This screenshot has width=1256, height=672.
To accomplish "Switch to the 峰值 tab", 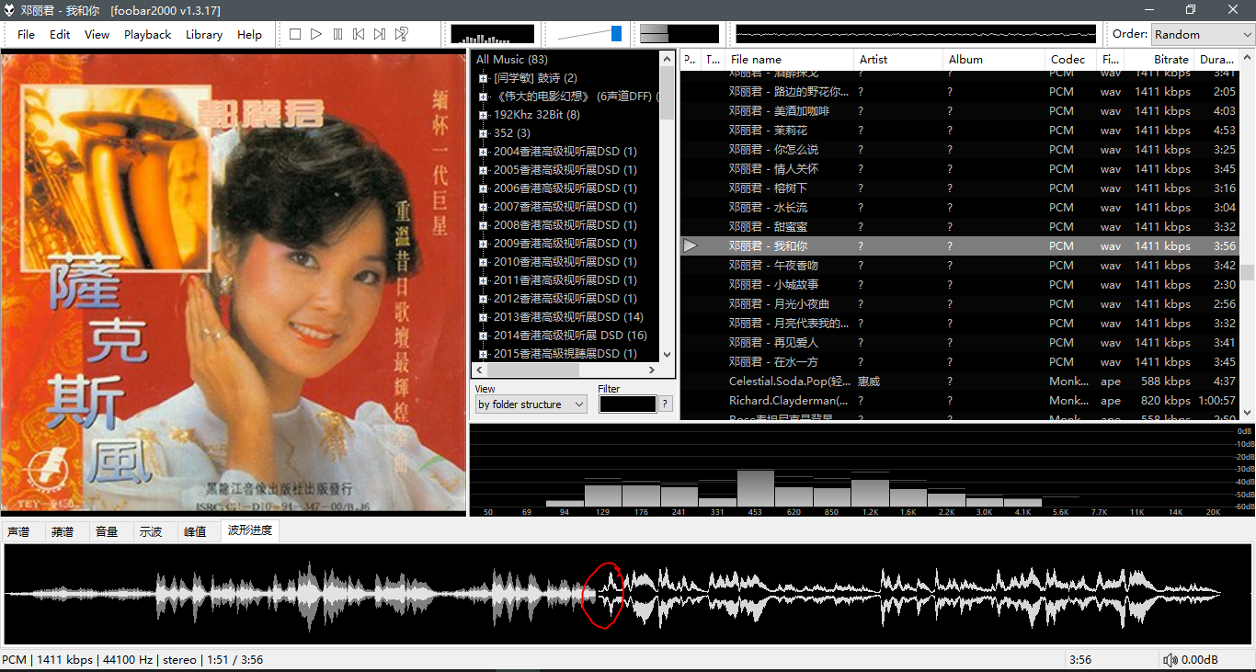I will coord(197,531).
